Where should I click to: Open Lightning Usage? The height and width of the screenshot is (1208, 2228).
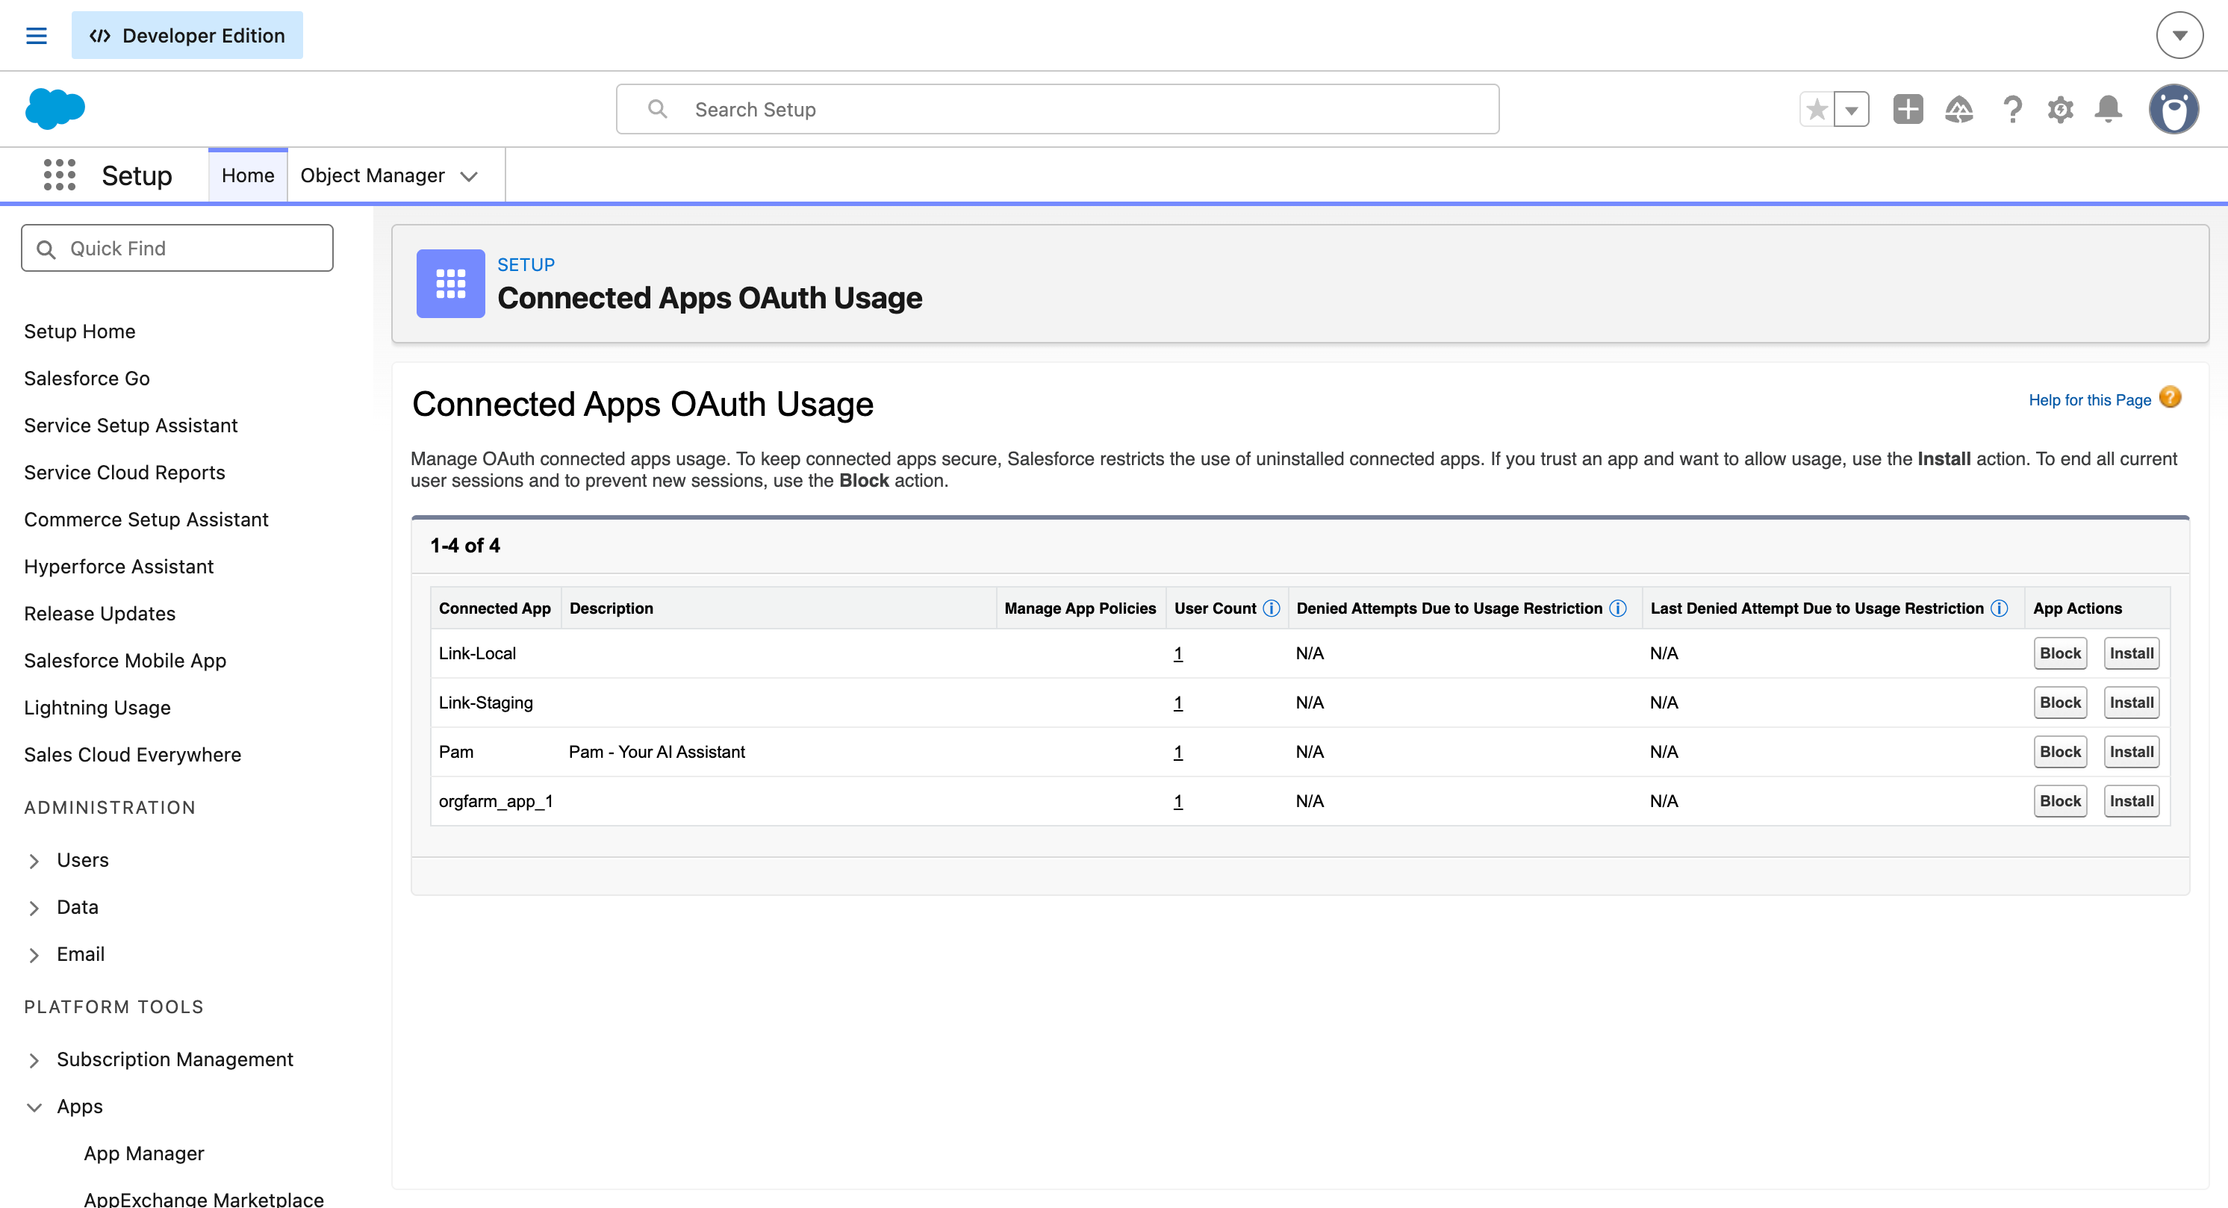(x=97, y=707)
